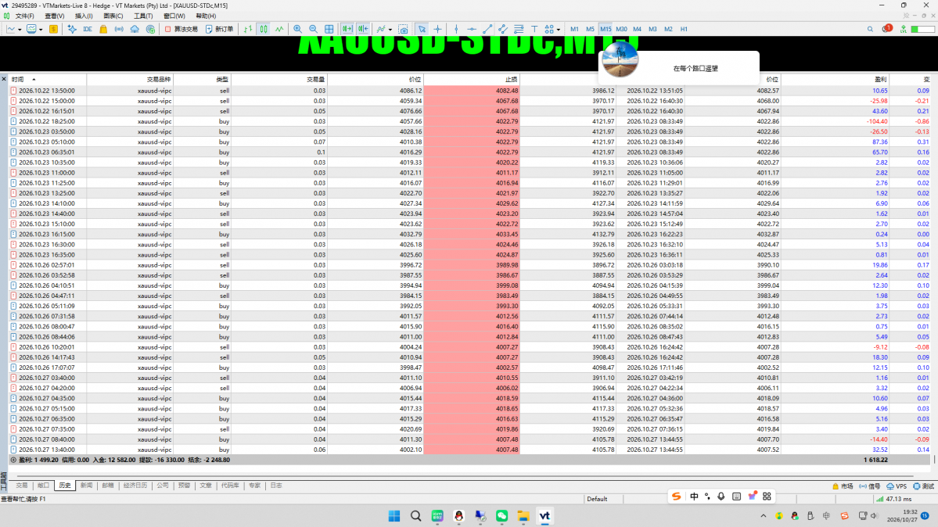Zoom in the chart with magnifier plus
This screenshot has height=527, width=938.
point(297,29)
